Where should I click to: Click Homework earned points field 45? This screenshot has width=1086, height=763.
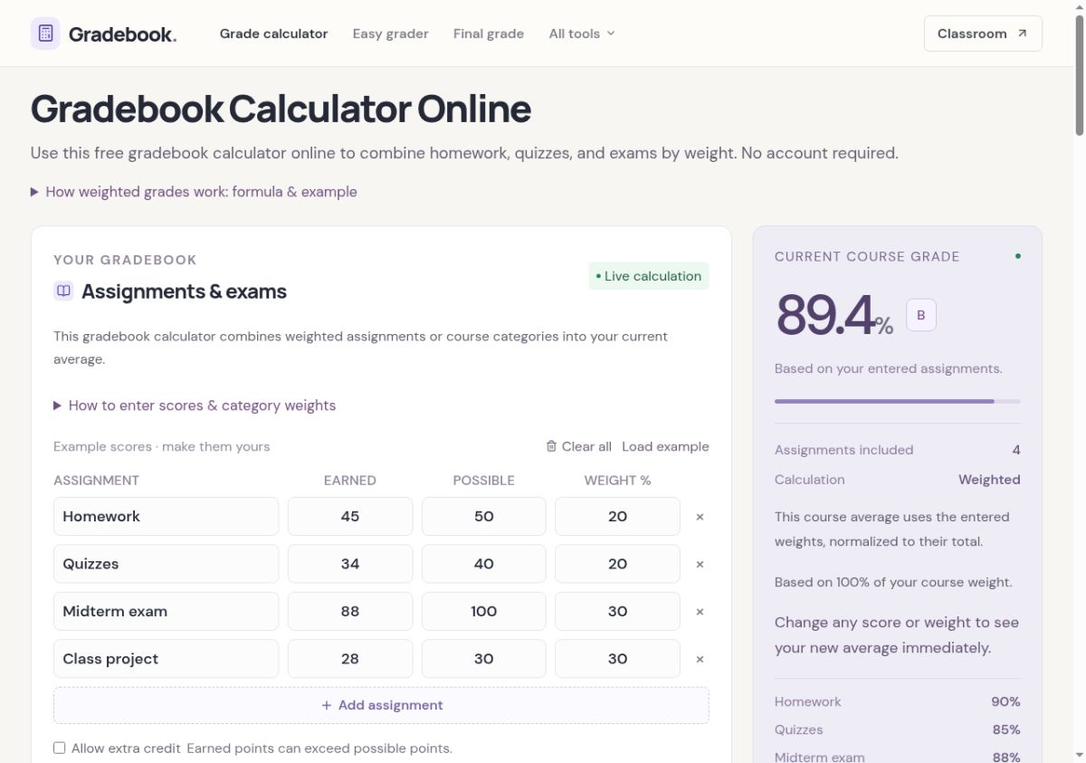[x=350, y=517]
